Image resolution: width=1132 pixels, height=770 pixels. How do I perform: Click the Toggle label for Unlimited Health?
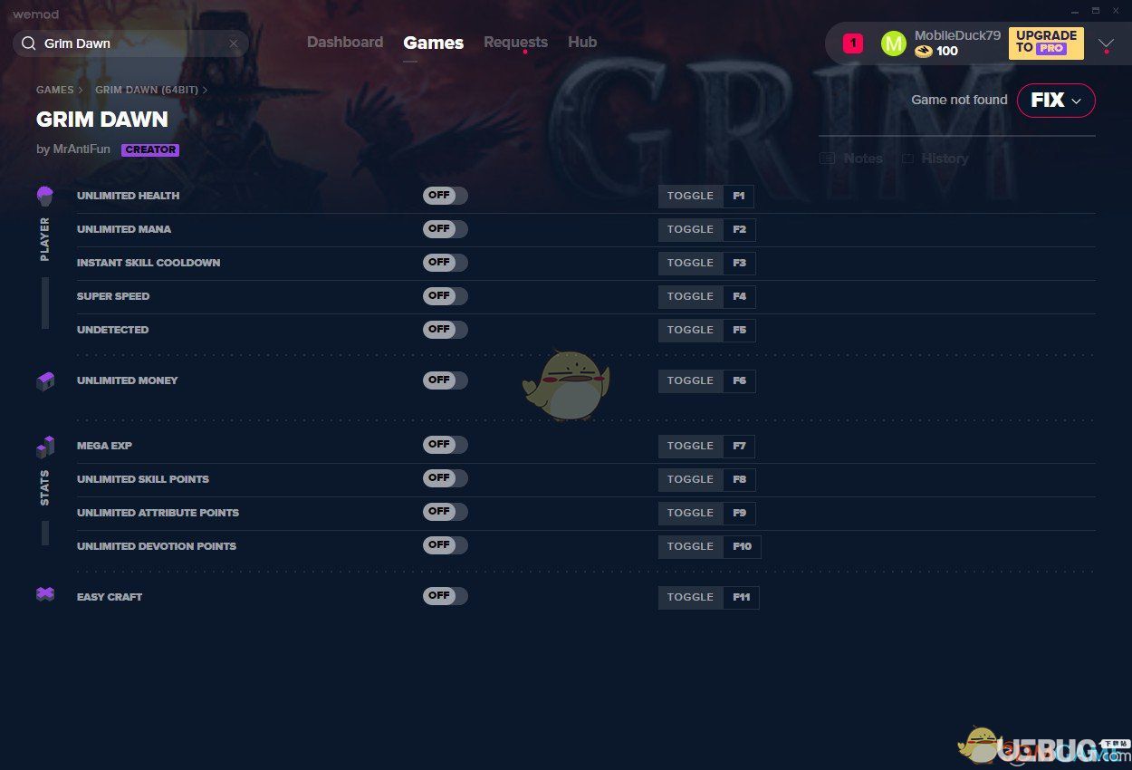[x=691, y=197]
